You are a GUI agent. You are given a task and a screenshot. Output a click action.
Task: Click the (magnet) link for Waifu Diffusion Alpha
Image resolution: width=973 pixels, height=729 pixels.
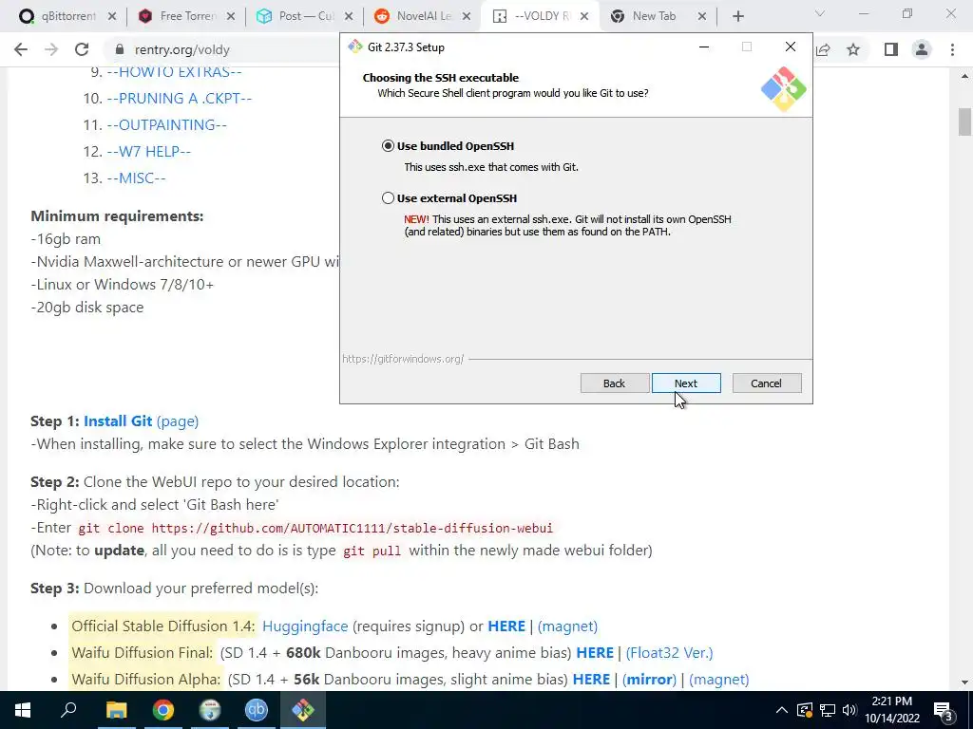(x=718, y=680)
